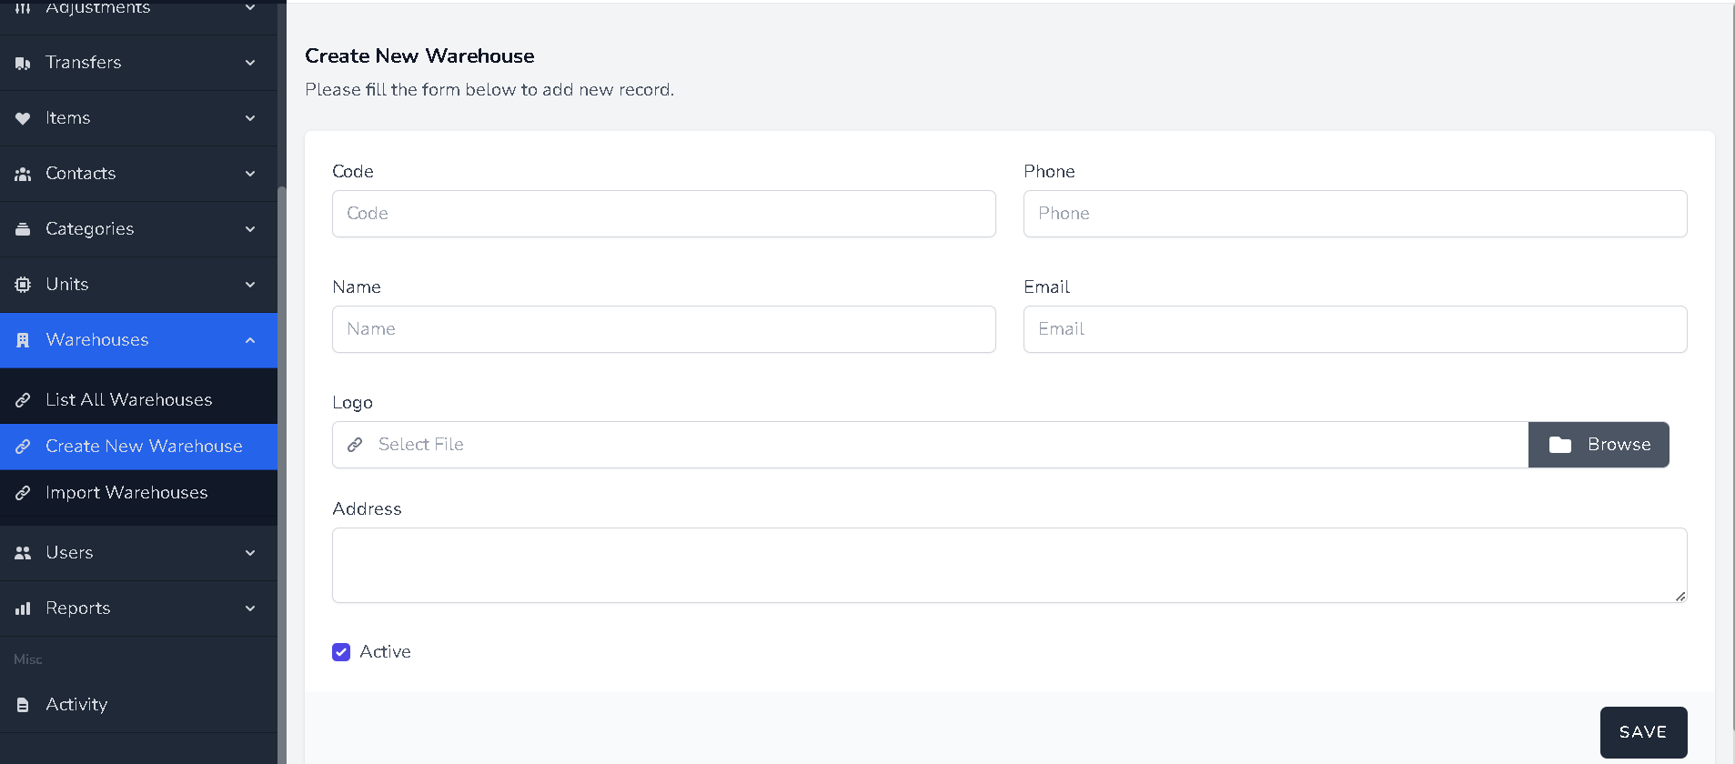Click the Address text area
This screenshot has width=1735, height=764.
click(1009, 565)
